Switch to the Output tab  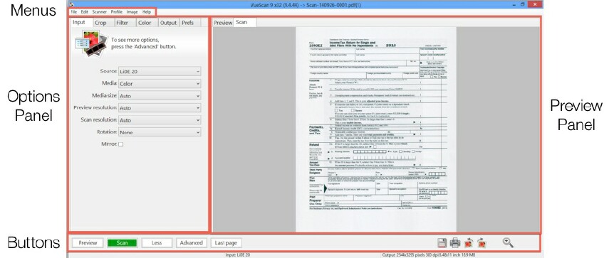coord(169,23)
